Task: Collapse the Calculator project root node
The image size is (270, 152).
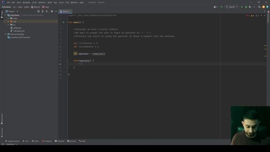Action: click(x=5, y=15)
